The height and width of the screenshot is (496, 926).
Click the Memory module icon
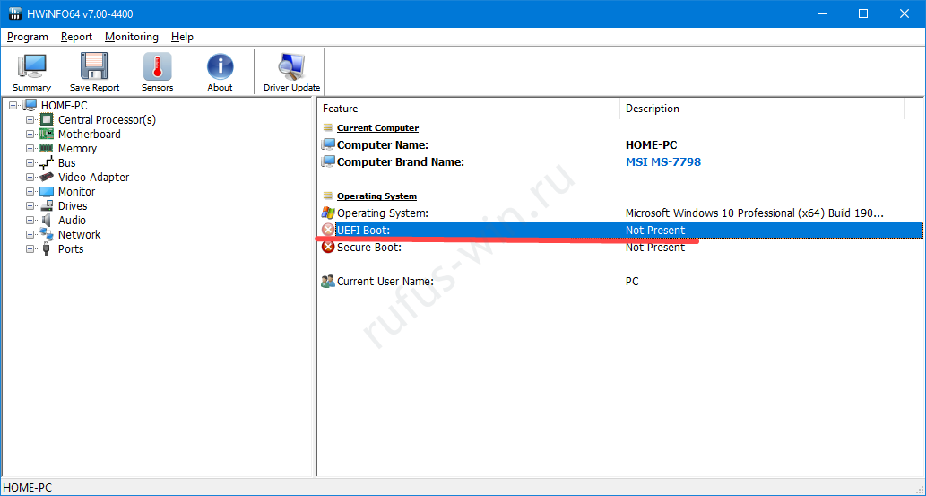(46, 148)
